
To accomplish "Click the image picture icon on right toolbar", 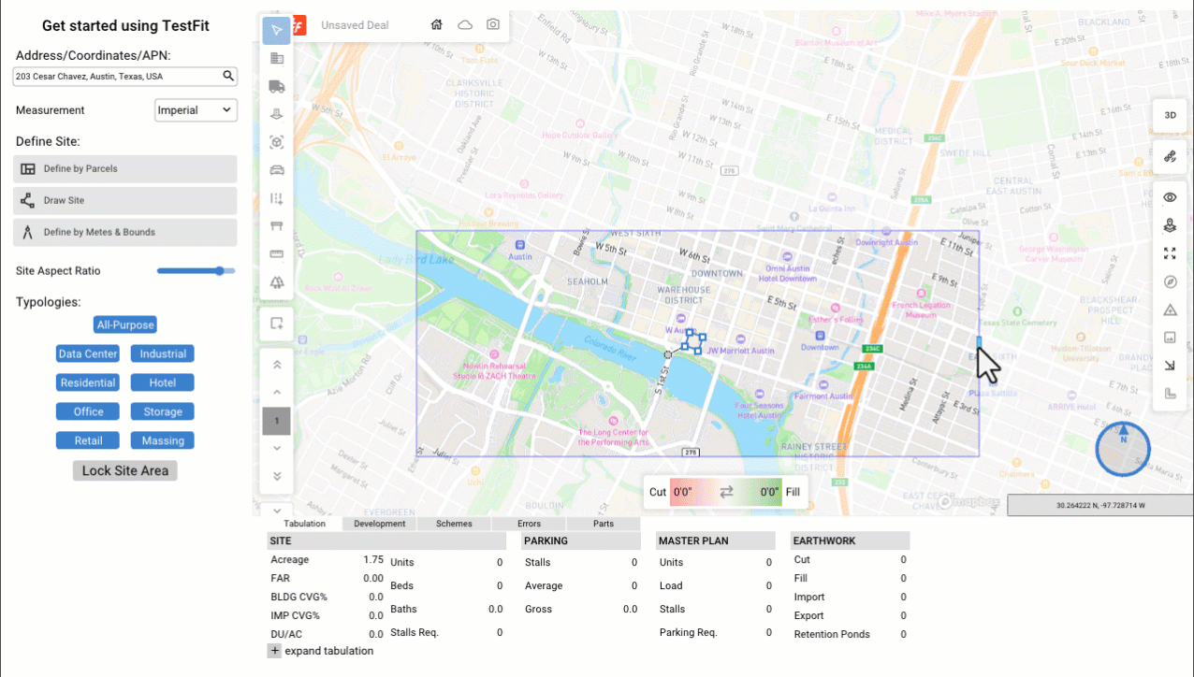I will [x=1170, y=338].
